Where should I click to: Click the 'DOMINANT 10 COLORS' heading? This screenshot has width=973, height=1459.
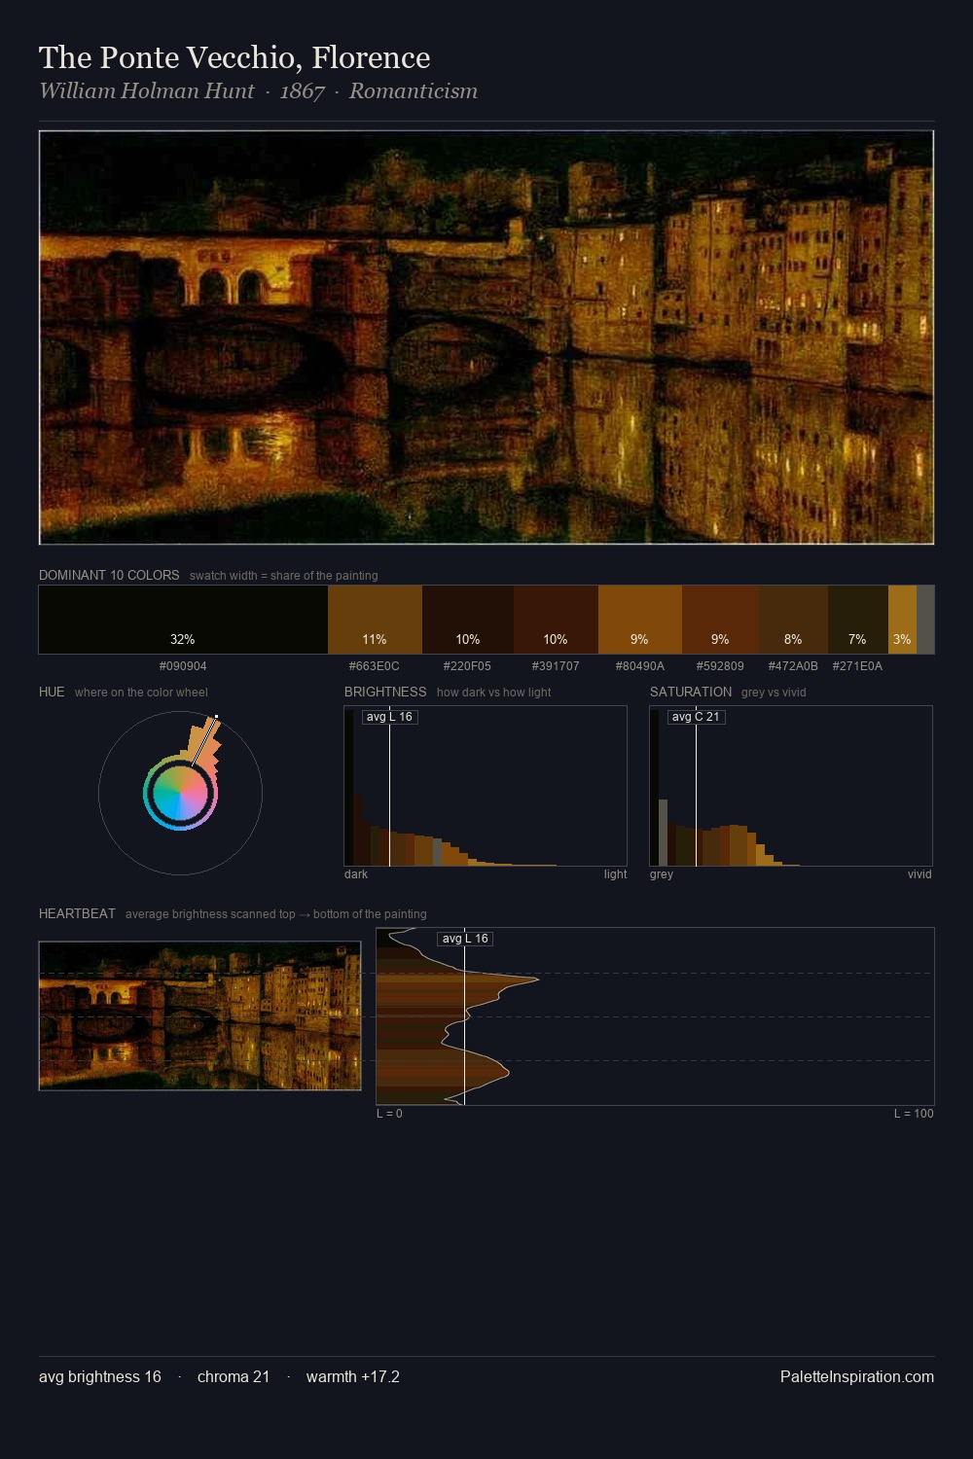pyautogui.click(x=109, y=575)
